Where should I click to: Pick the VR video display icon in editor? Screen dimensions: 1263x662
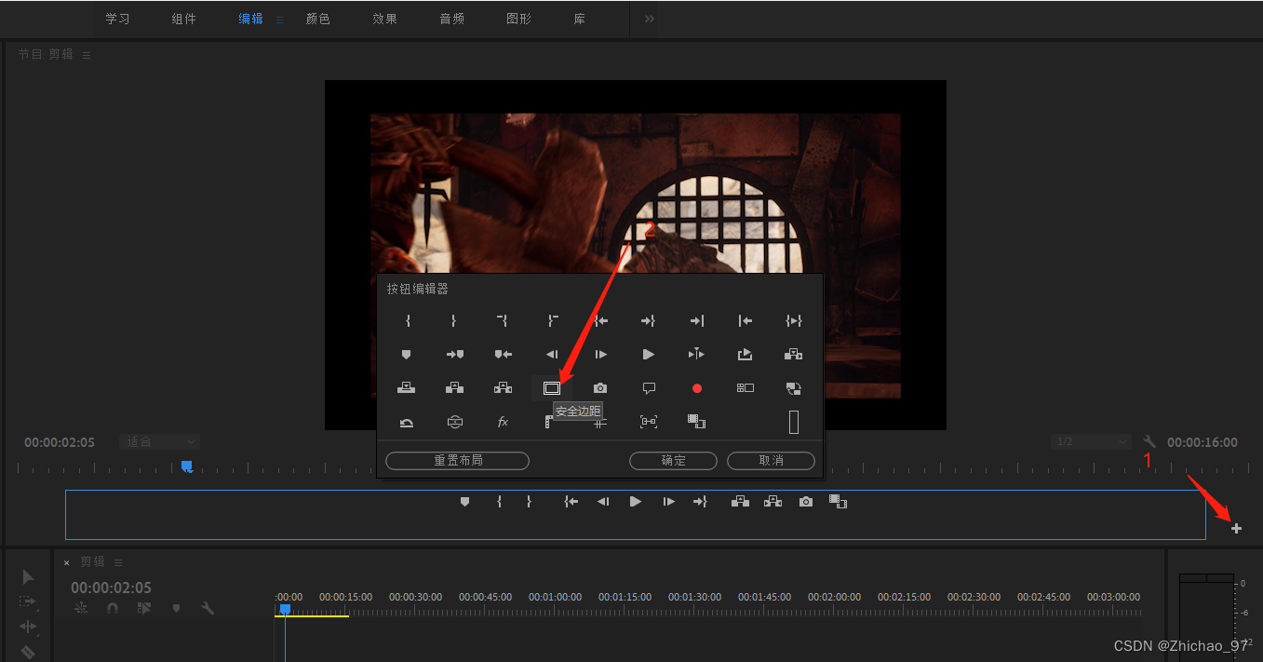point(454,422)
